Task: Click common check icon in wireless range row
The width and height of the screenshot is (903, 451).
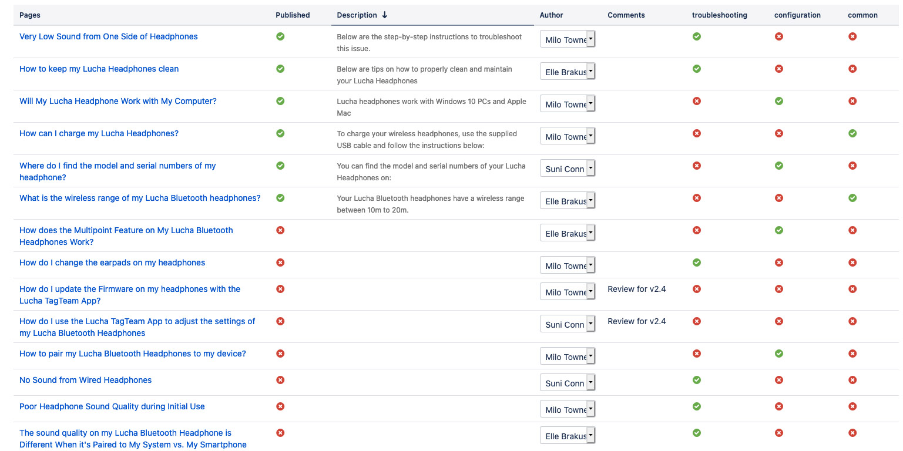Action: tap(852, 198)
